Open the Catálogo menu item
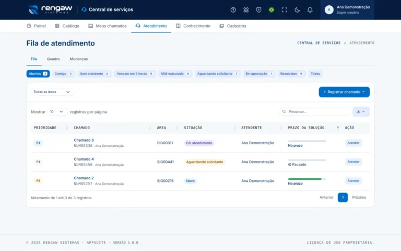This screenshot has width=401, height=251. point(67,26)
